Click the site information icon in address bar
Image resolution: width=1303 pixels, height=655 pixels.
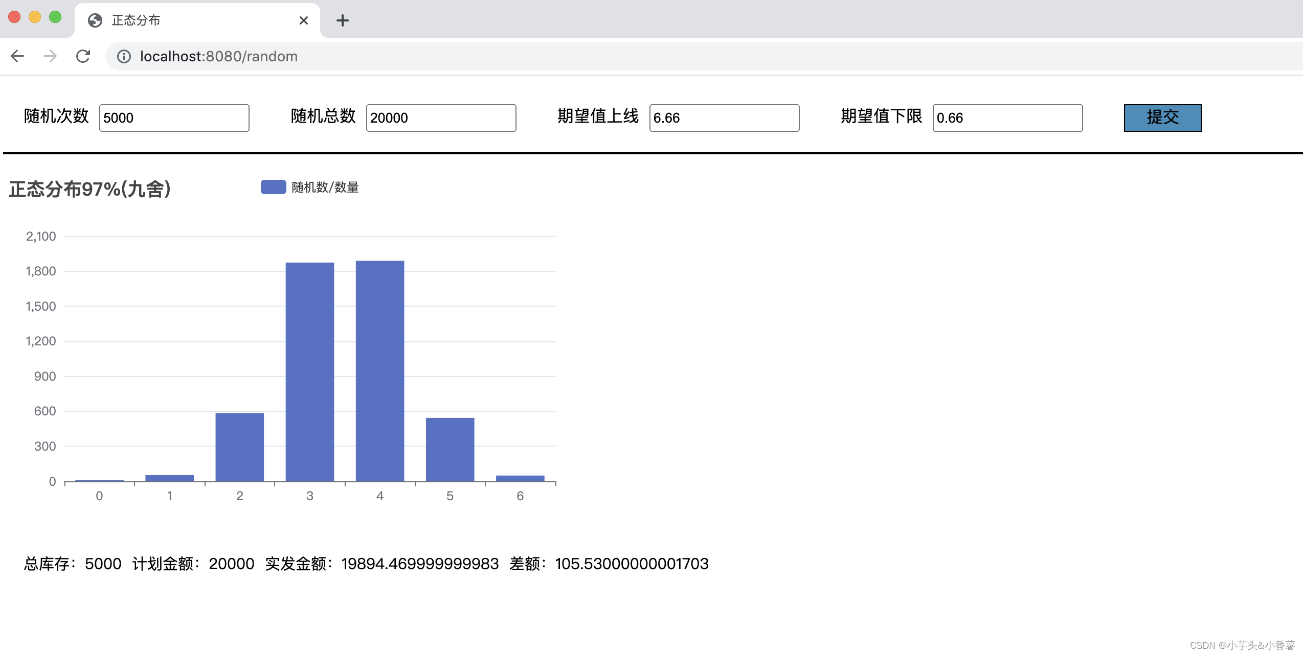(x=124, y=57)
